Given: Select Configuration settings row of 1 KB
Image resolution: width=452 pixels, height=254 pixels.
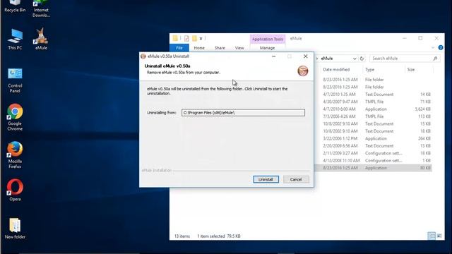Looking at the screenshot, I should 374,160.
